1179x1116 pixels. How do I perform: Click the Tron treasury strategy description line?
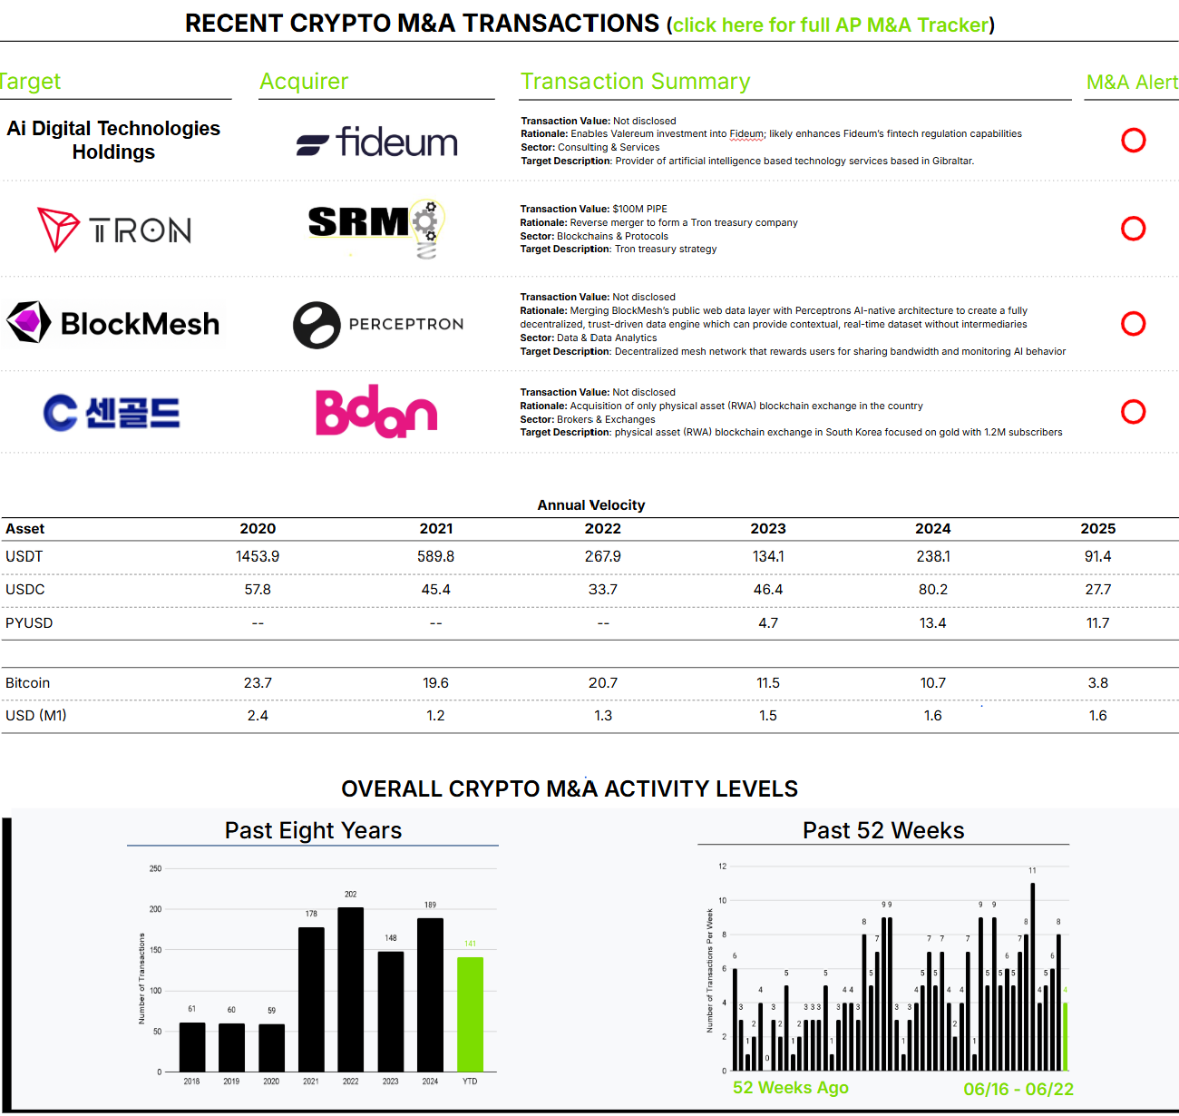(x=619, y=249)
